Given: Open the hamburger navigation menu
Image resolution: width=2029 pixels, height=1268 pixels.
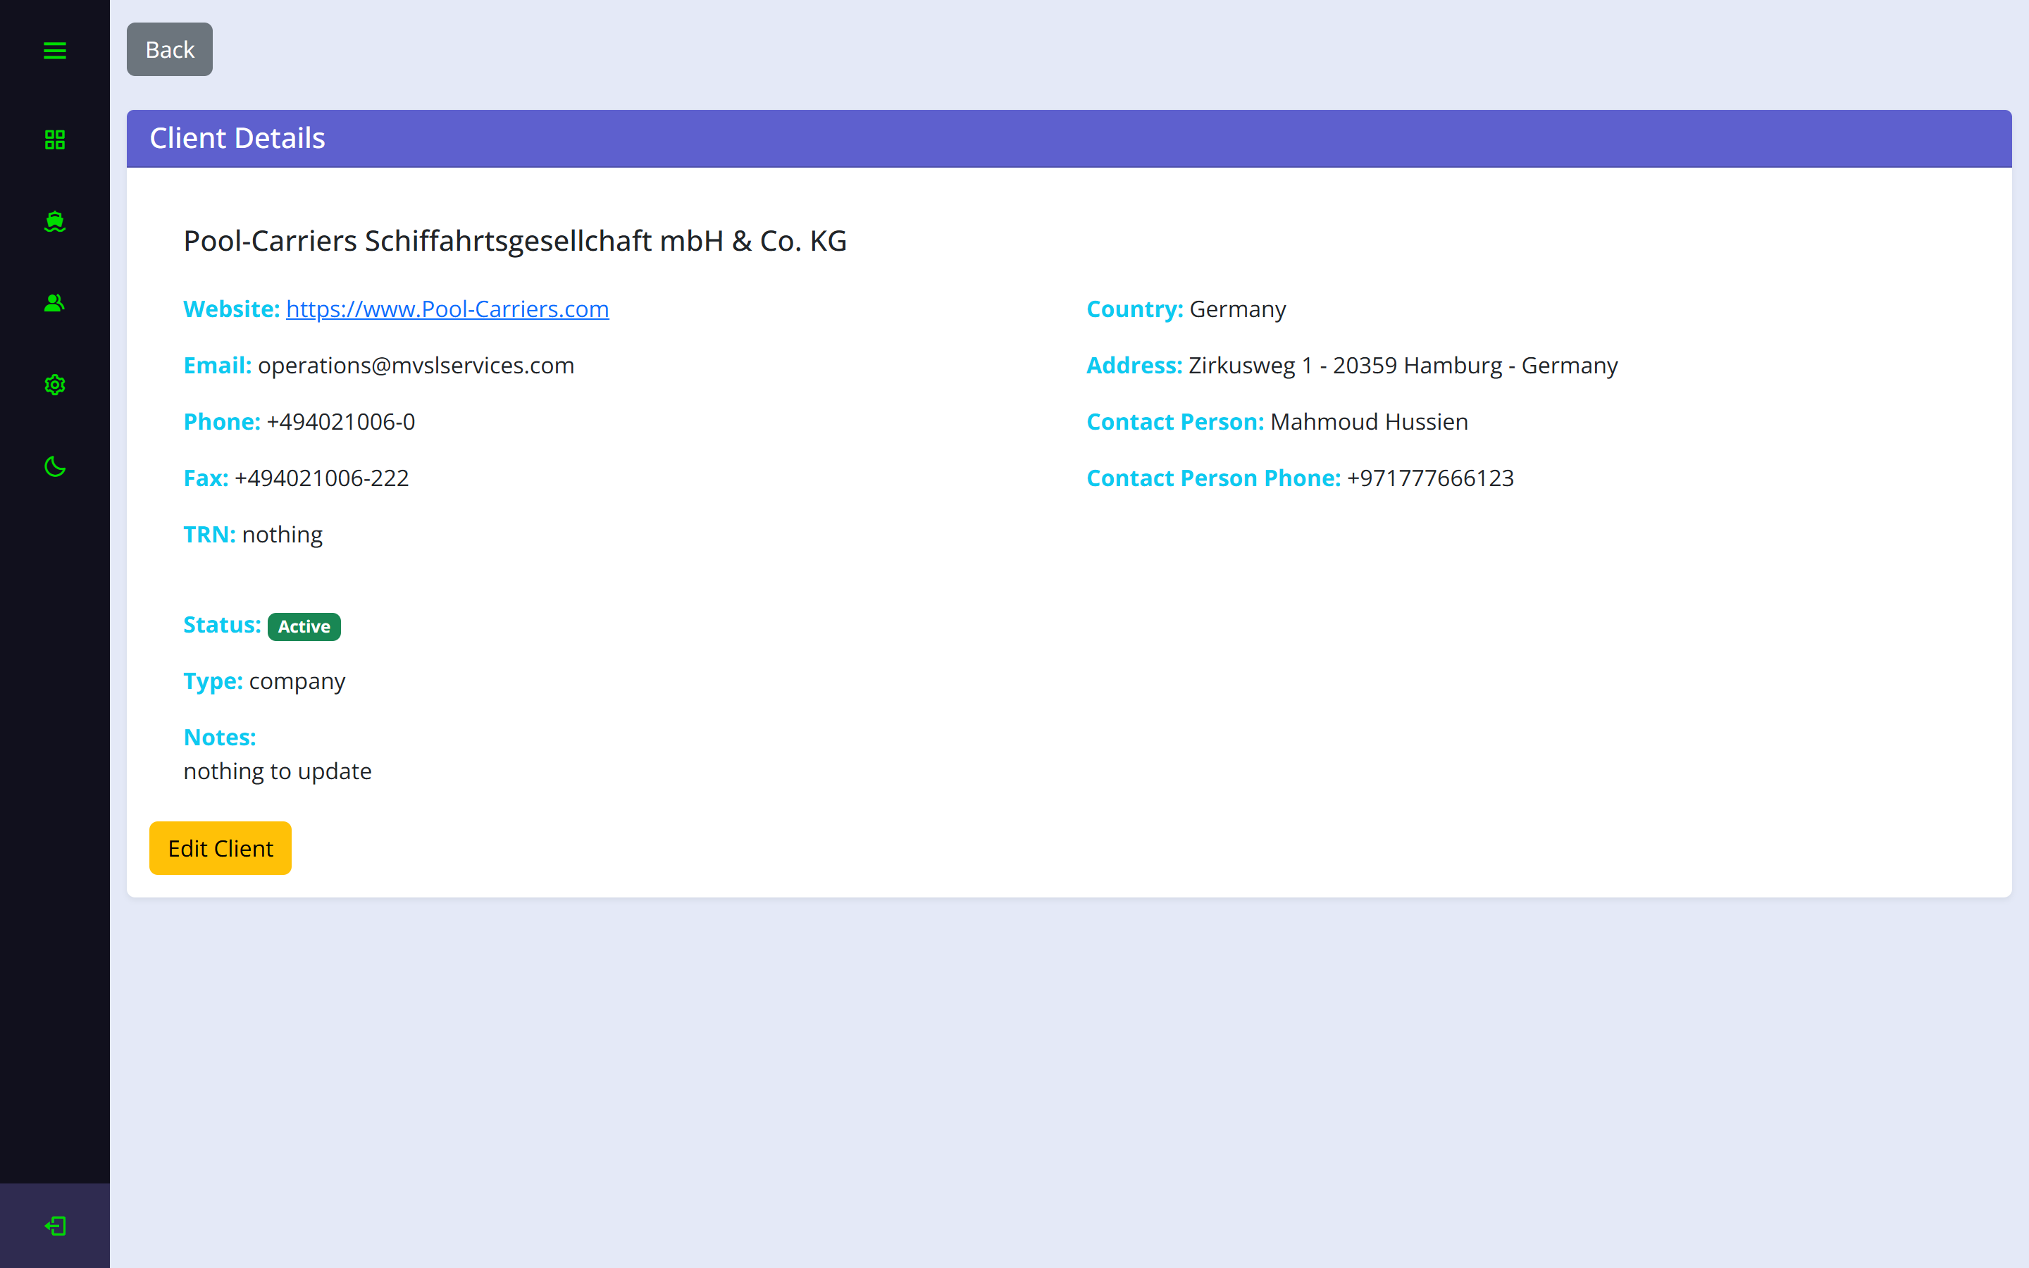Looking at the screenshot, I should (x=54, y=50).
